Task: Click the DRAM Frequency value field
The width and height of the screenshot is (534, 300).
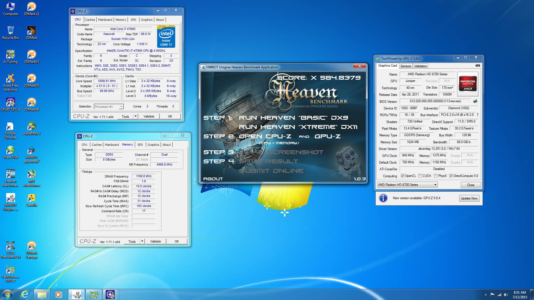Action: [144, 176]
